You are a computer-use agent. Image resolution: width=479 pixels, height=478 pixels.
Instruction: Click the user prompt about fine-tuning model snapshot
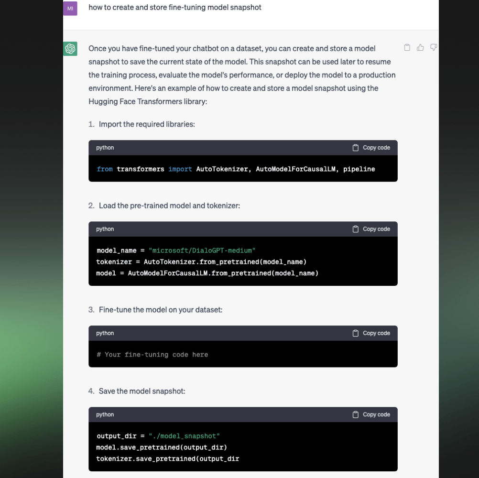click(x=175, y=7)
